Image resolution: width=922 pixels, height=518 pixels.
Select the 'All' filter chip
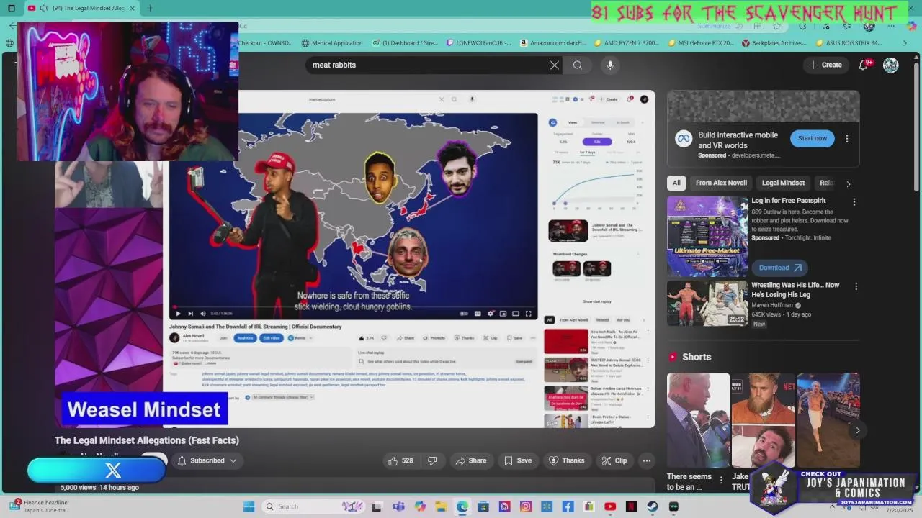point(676,183)
